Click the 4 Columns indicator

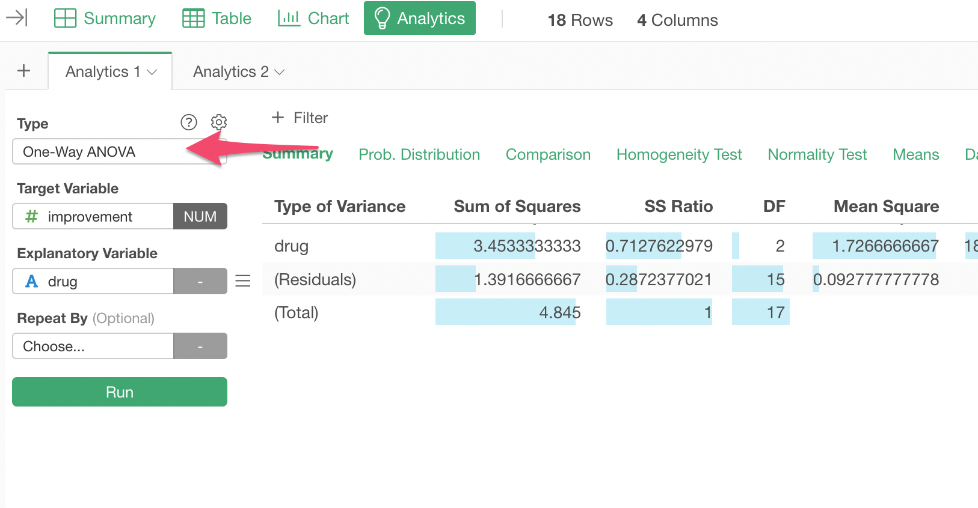tap(677, 20)
